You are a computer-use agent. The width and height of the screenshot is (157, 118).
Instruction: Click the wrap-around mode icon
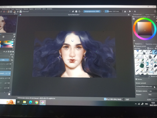click(135, 11)
